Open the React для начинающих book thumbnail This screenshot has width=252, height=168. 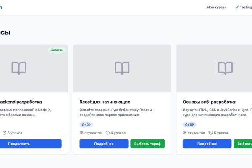(122, 68)
